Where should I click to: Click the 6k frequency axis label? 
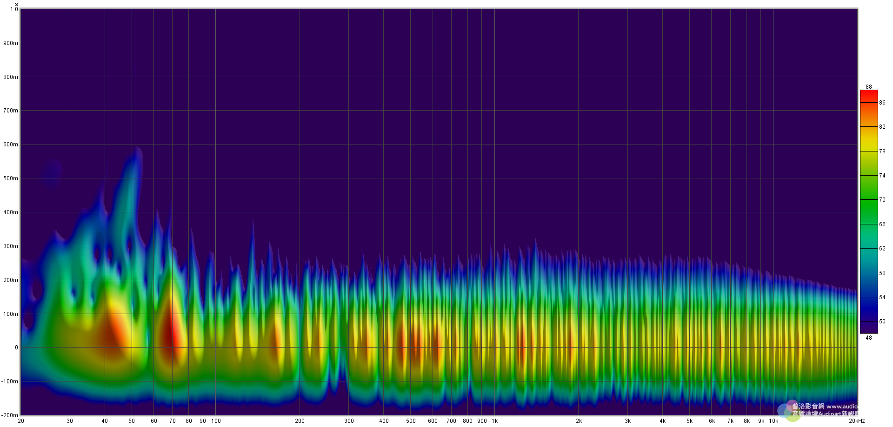pos(712,421)
